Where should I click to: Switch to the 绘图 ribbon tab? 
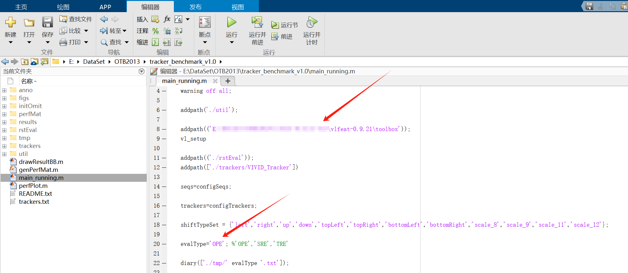[63, 7]
